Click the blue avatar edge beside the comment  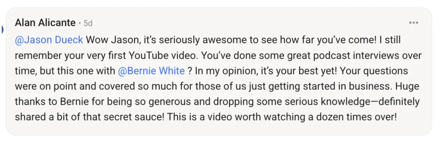point(1,29)
